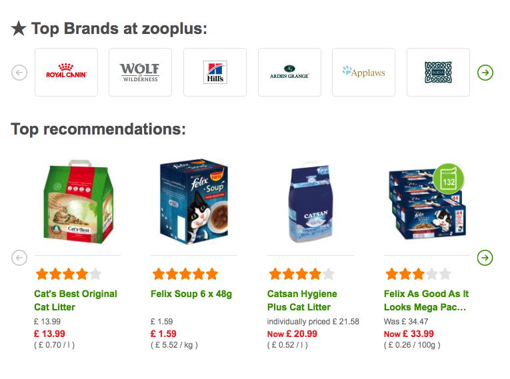Select the Hill's brand logo
Screen dimensions: 510x379
point(215,72)
